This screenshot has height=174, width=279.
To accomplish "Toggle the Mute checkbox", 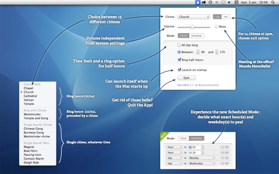I will [217, 27].
